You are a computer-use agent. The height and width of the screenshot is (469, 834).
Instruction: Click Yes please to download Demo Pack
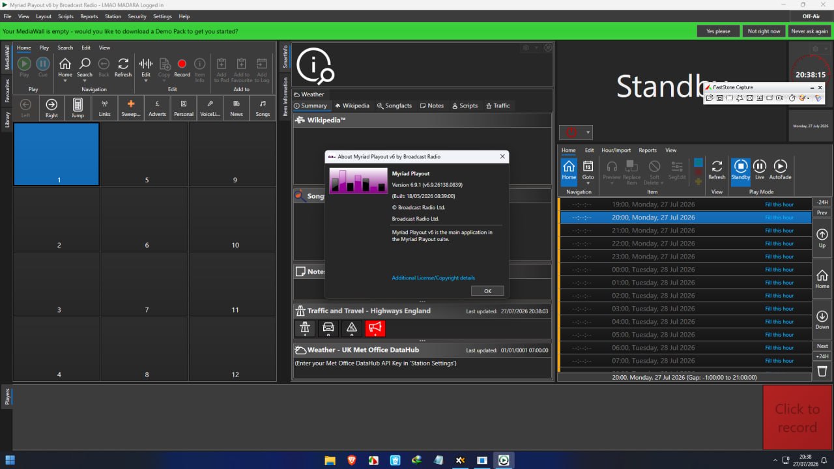[x=718, y=31]
